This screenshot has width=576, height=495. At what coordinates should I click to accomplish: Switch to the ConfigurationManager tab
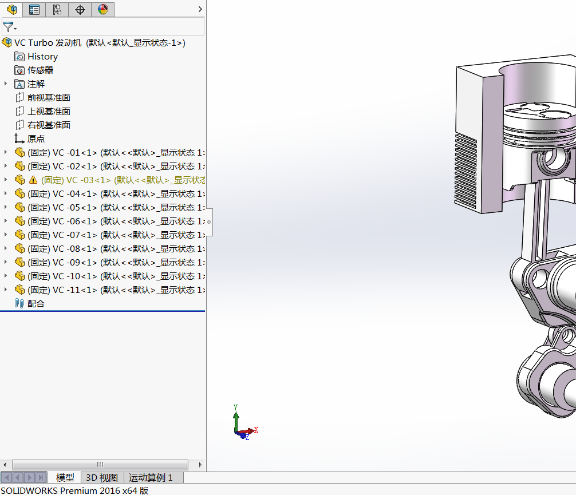[57, 9]
